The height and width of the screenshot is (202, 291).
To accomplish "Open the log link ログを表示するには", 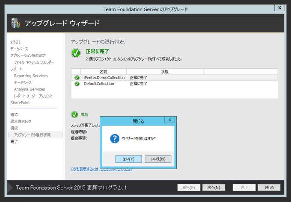I will tap(102, 169).
